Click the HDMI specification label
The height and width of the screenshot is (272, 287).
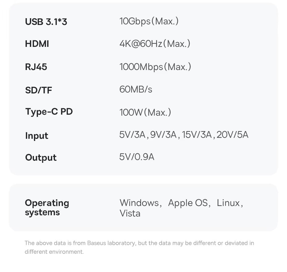(37, 44)
